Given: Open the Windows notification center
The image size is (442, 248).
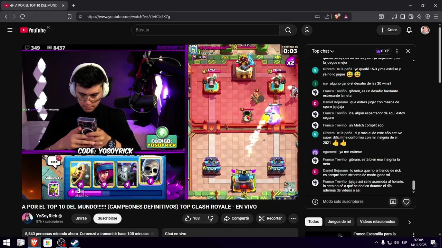Looking at the screenshot, I should click(433, 242).
